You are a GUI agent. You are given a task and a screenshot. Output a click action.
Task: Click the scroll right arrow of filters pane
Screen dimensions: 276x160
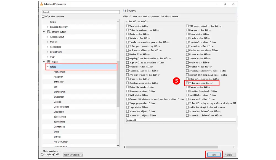click(x=234, y=147)
